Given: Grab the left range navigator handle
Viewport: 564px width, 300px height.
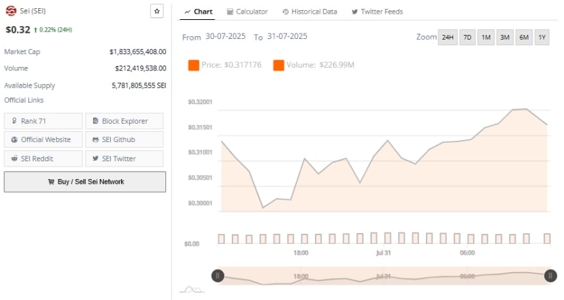Looking at the screenshot, I should (x=217, y=276).
